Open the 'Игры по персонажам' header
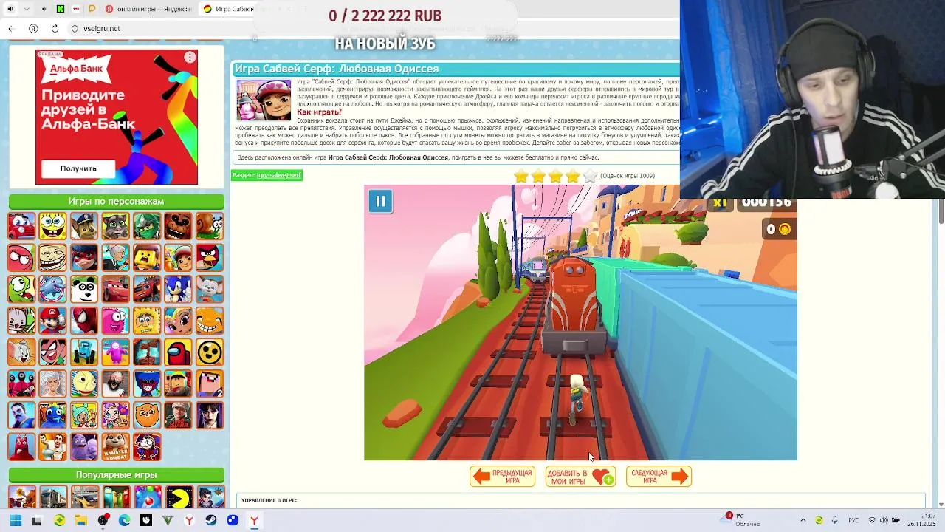Screen dimensions: 945x532 tap(116, 201)
